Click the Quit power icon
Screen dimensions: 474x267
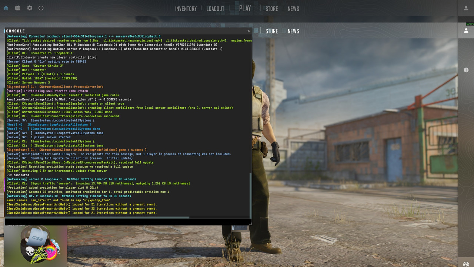[41, 8]
